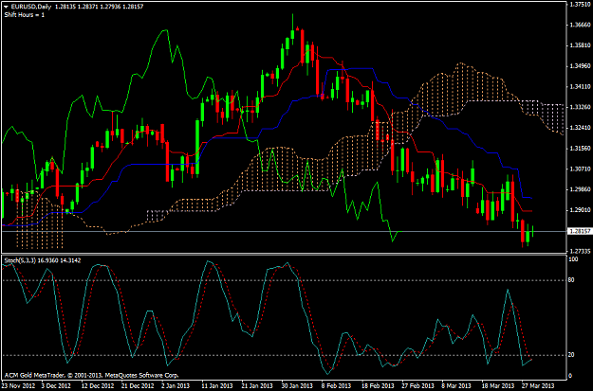Click the 23 Nov 2012 date label
The height and width of the screenshot is (391, 593).
click(x=17, y=386)
